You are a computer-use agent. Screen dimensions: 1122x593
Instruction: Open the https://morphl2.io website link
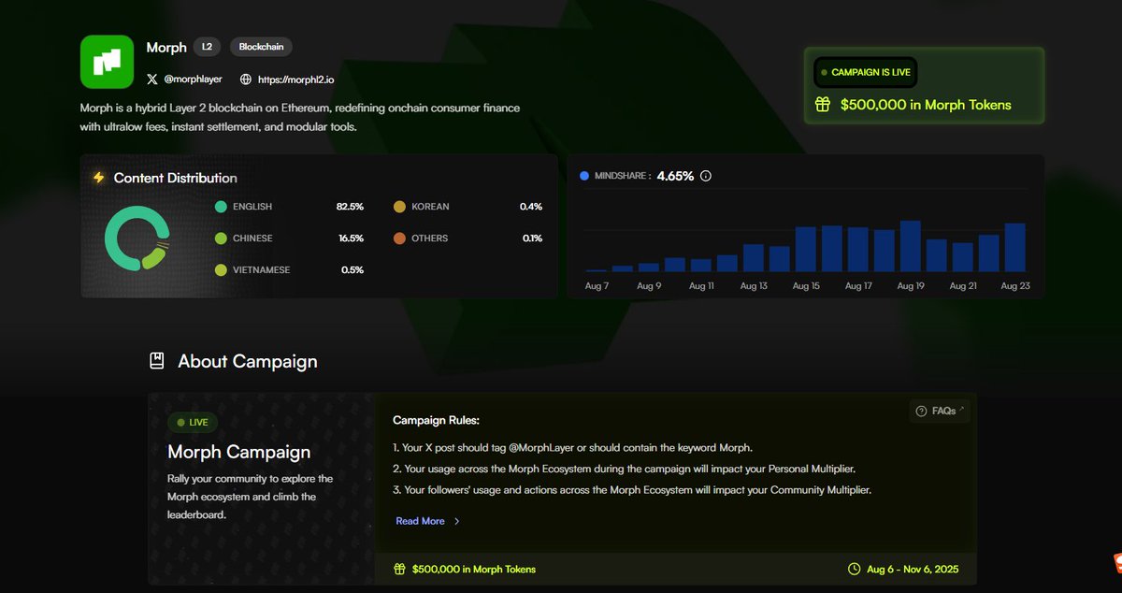click(297, 80)
